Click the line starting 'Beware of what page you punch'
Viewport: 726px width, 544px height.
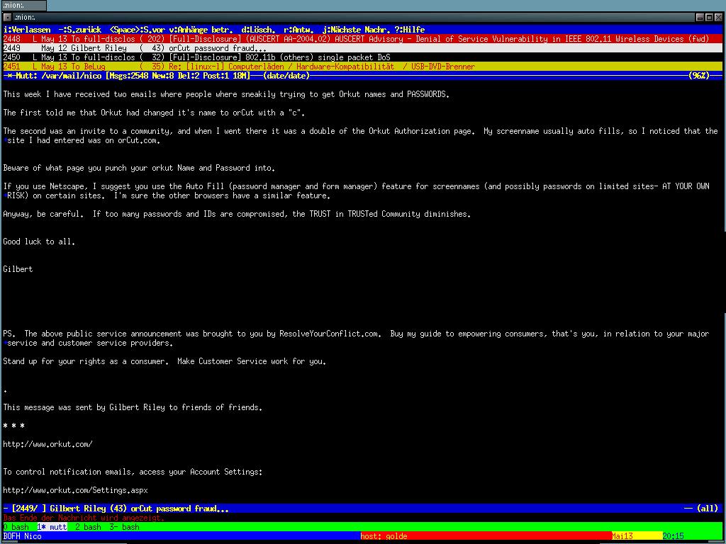click(x=139, y=168)
